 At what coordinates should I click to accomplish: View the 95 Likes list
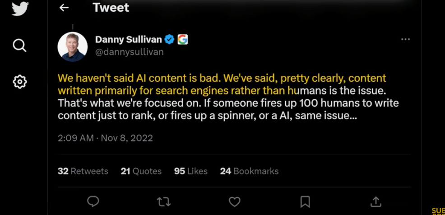coord(191,171)
